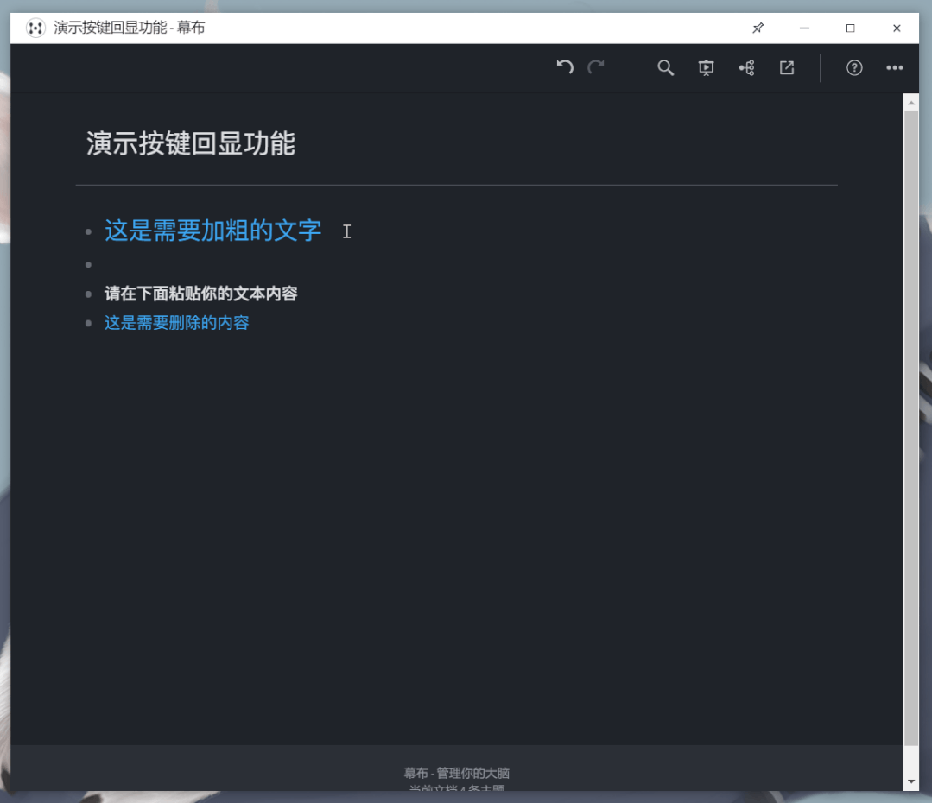The width and height of the screenshot is (932, 803).
Task: Click the text 这是需要删除的内容
Action: click(x=176, y=323)
